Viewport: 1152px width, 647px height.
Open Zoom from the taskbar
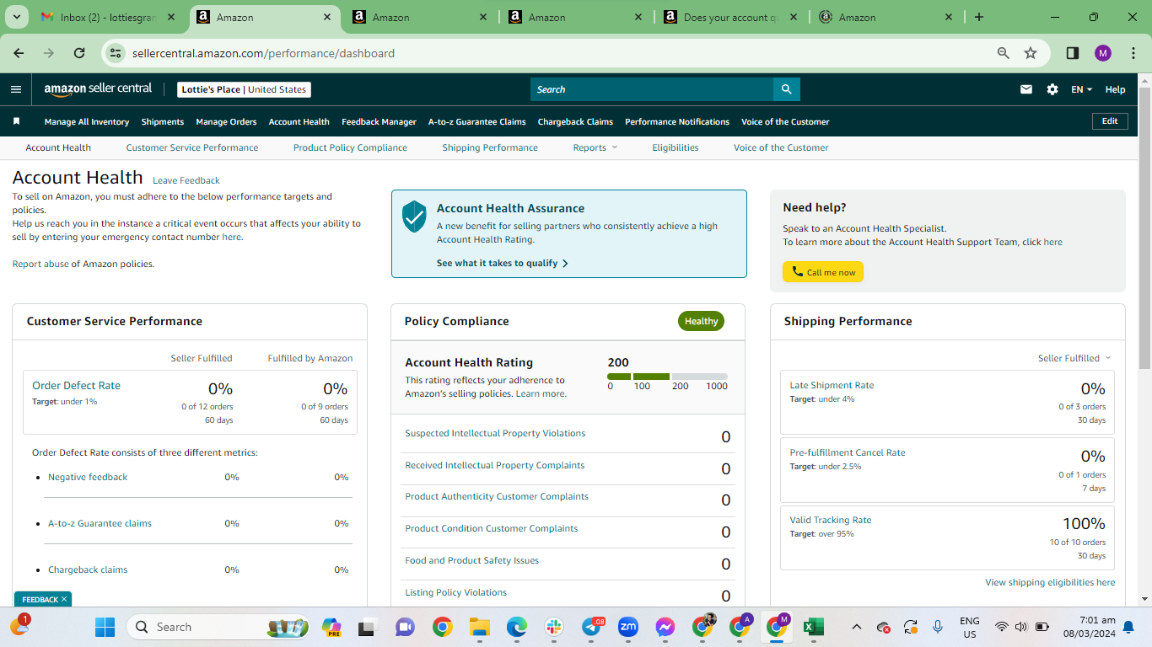click(627, 627)
